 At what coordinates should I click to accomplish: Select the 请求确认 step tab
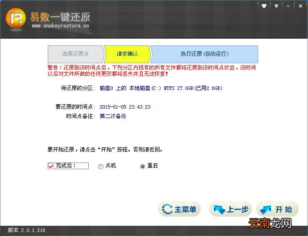pos(127,54)
